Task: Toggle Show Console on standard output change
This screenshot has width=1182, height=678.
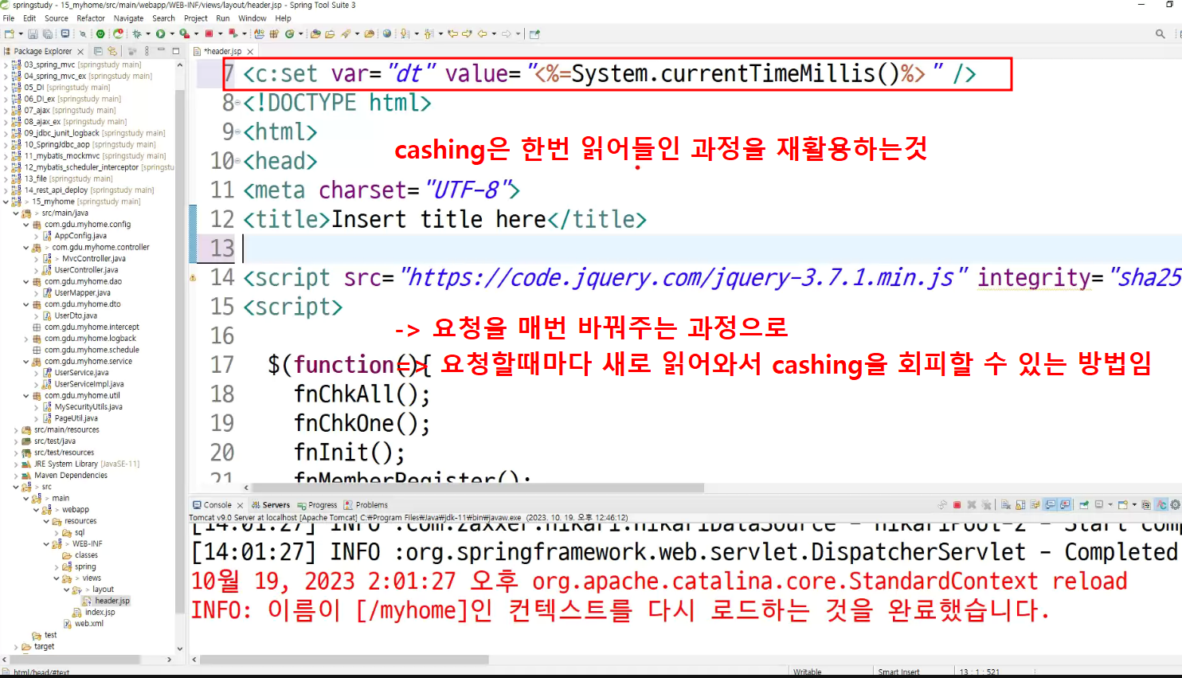Action: [x=1050, y=504]
